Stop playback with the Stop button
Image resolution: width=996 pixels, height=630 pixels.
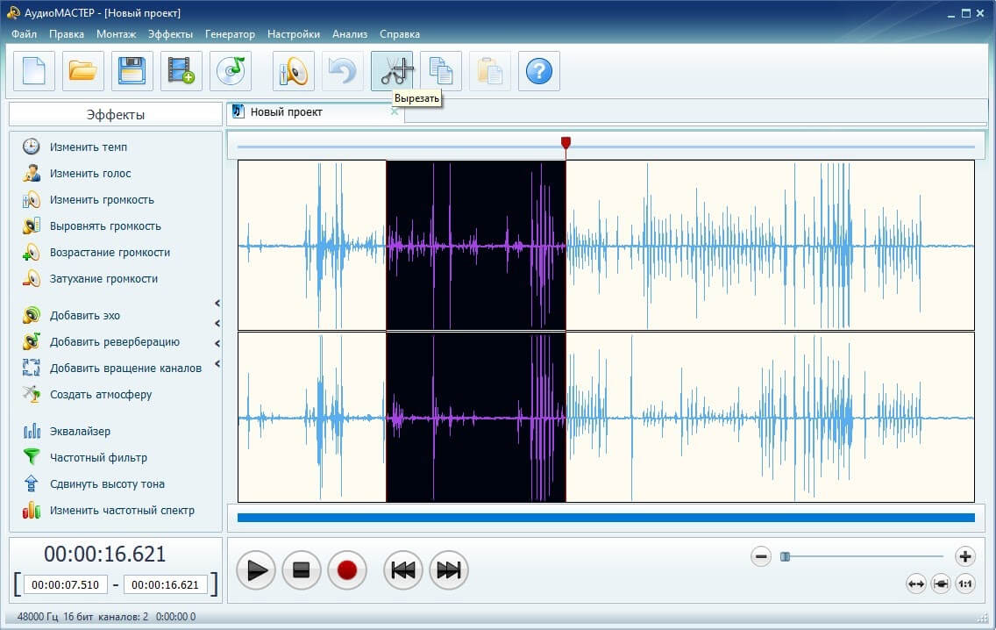302,571
